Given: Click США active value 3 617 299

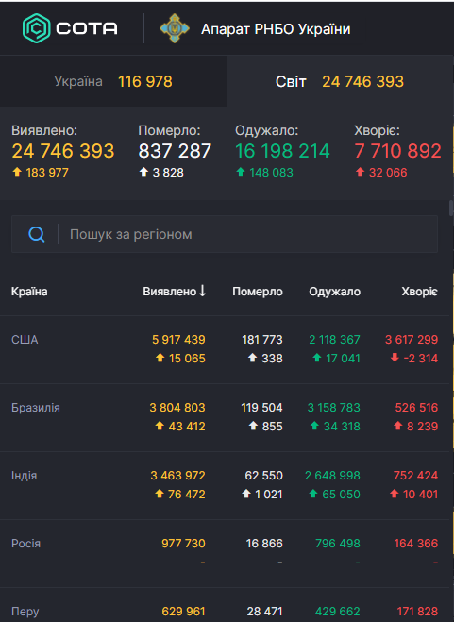Looking at the screenshot, I should tap(412, 340).
